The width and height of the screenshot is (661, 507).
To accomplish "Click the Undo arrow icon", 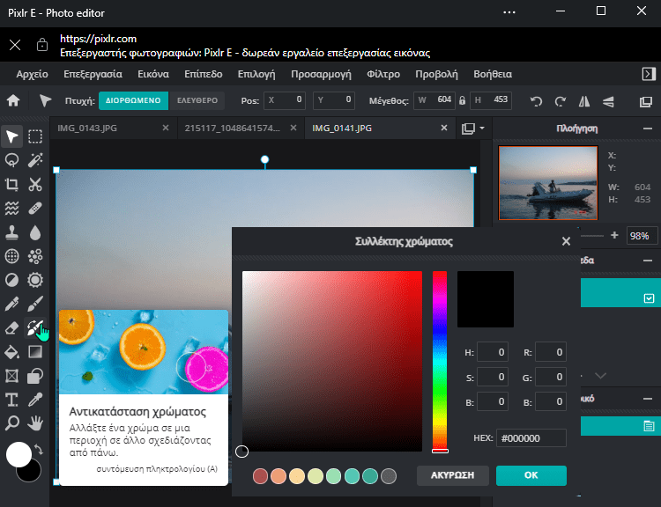I will point(536,101).
